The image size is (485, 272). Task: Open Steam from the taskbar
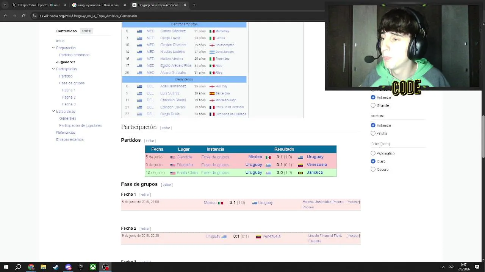coord(56,267)
